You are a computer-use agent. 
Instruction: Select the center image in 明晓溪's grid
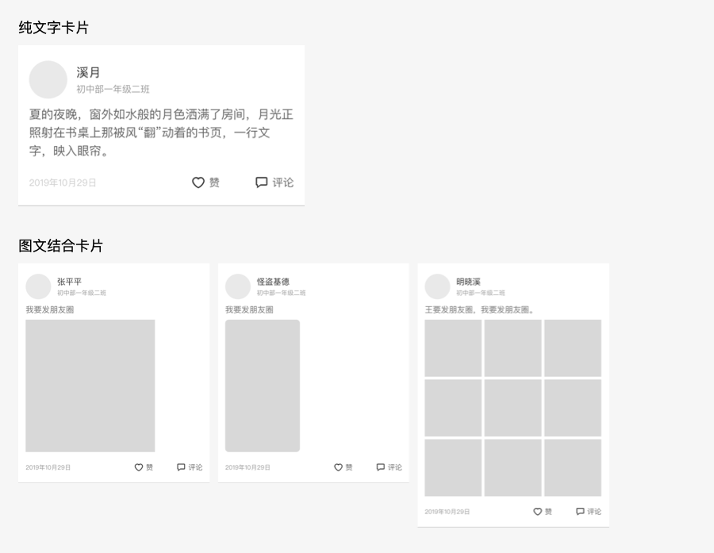[512, 409]
